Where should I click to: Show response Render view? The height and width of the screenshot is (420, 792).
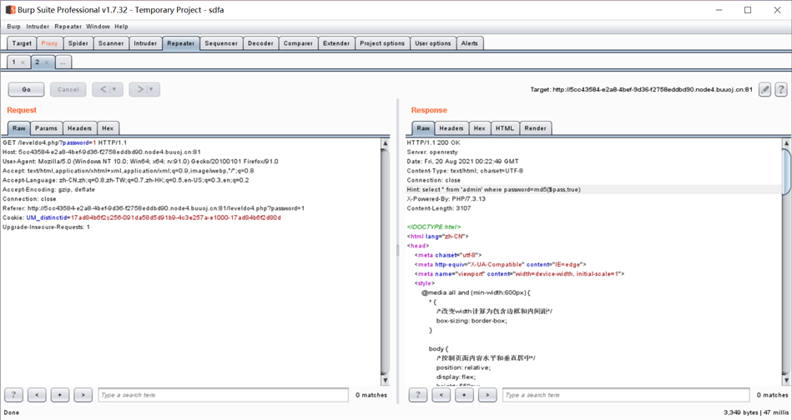coord(536,128)
